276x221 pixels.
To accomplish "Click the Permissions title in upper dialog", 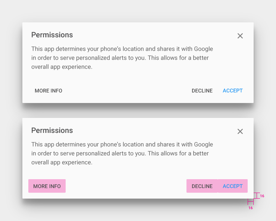I will click(52, 35).
